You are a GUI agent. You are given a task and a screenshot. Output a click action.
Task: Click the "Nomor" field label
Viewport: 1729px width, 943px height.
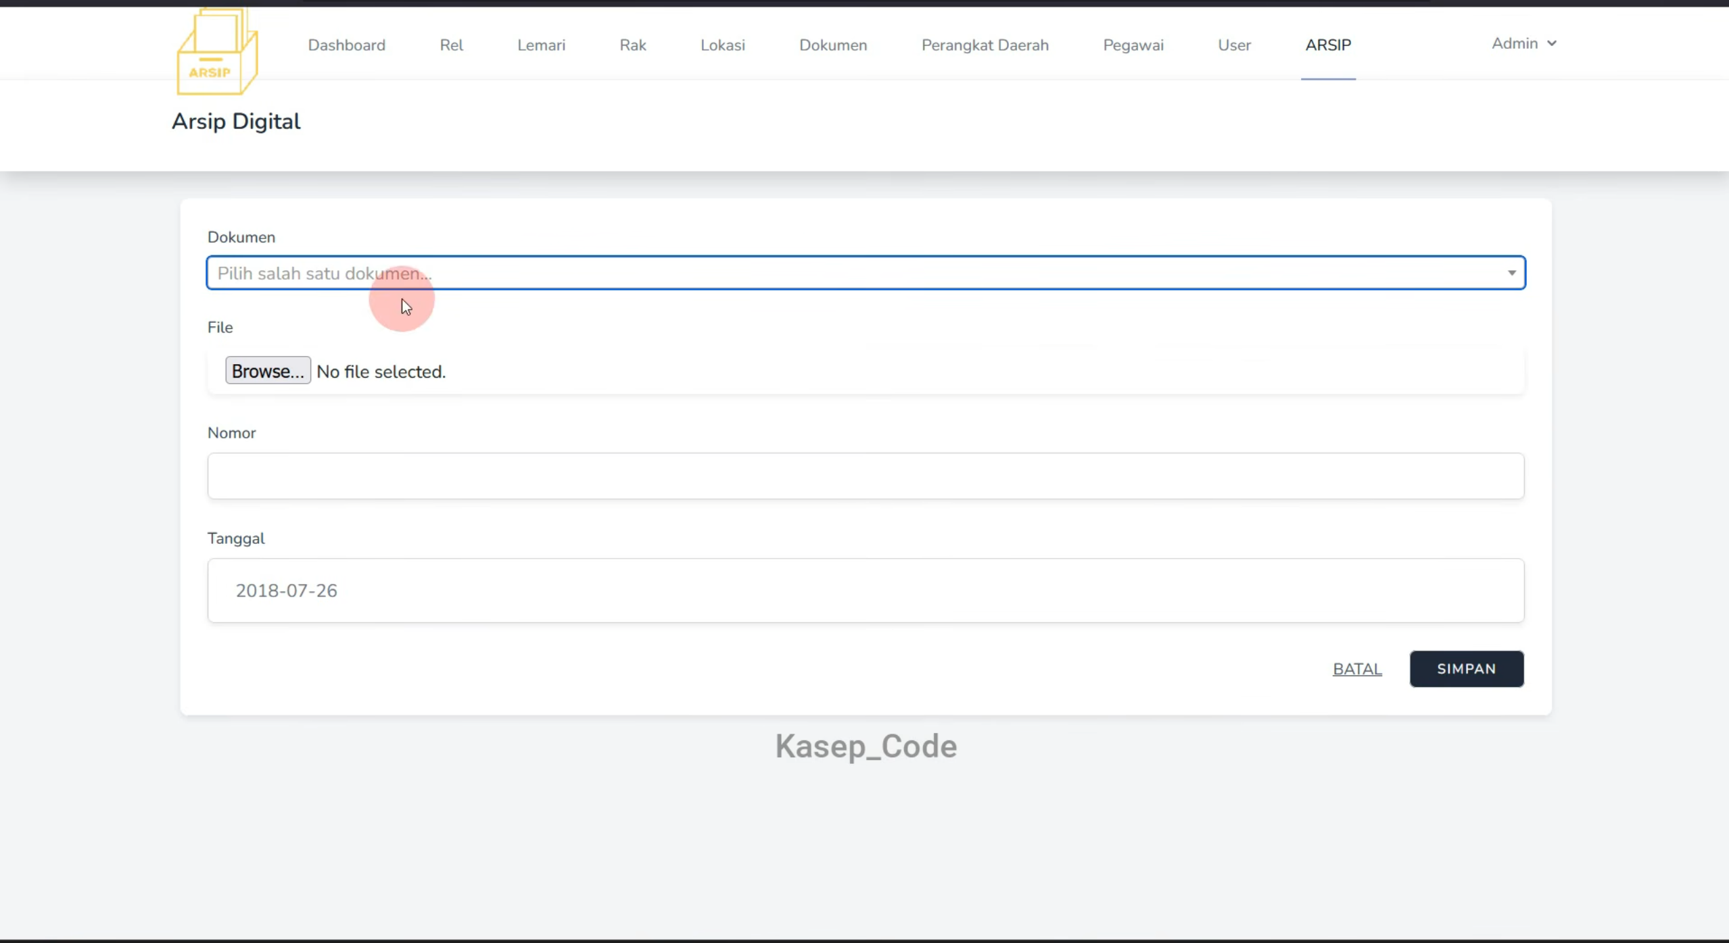(x=231, y=433)
